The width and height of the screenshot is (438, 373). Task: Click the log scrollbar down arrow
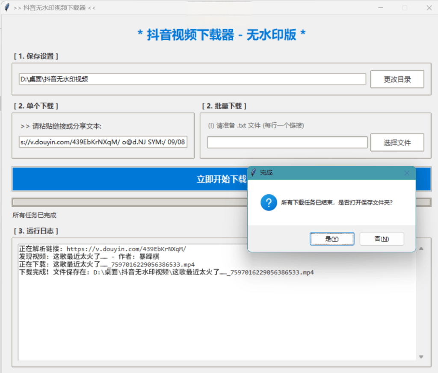421,357
